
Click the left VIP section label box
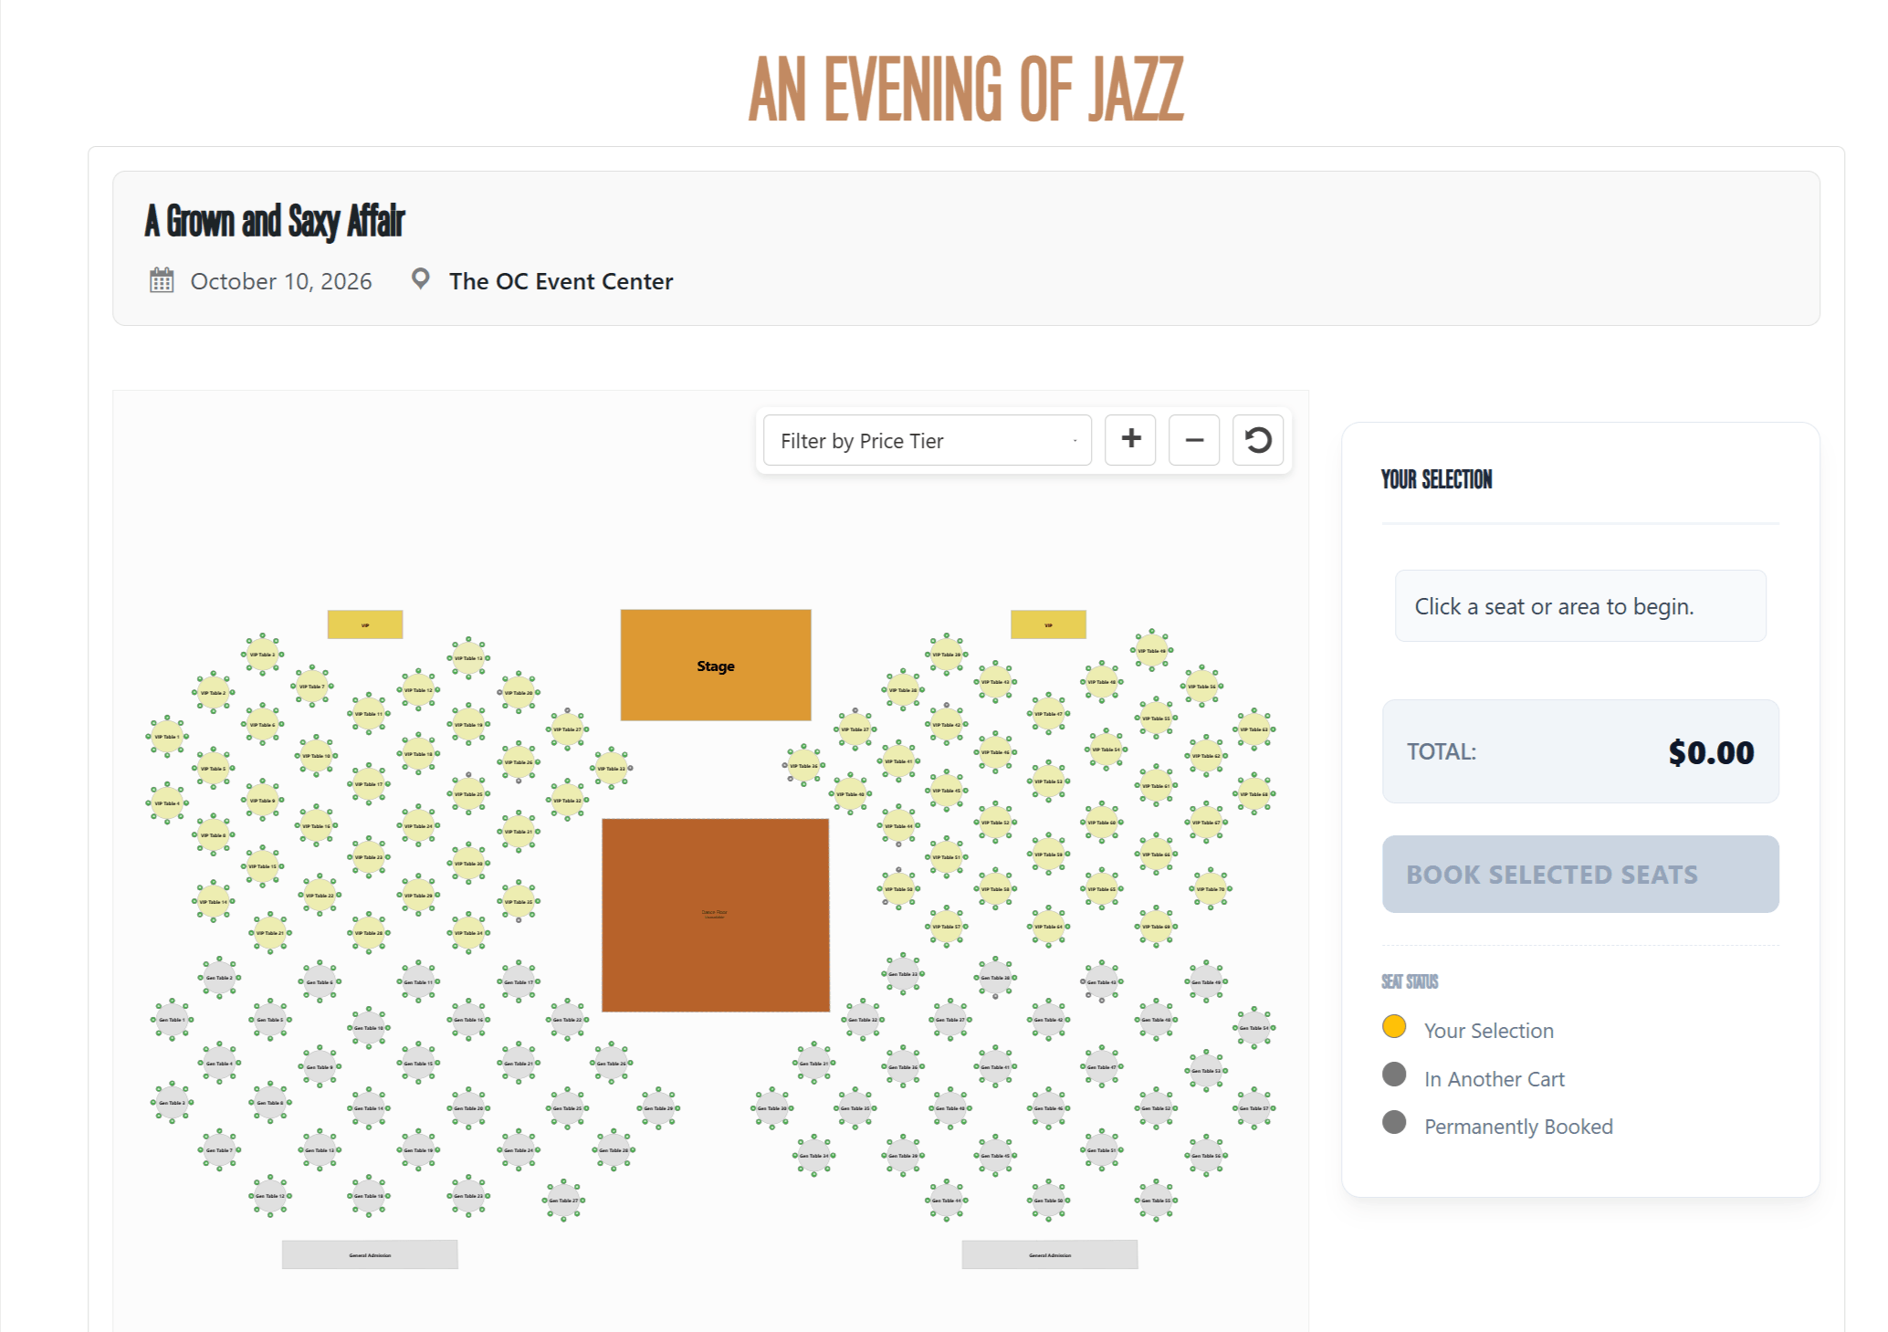pyautogui.click(x=364, y=624)
